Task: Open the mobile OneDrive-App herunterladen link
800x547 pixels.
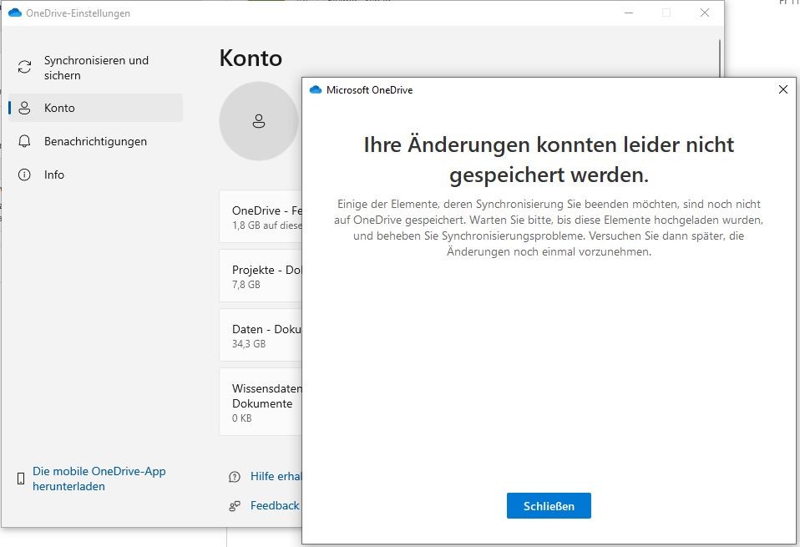Action: coord(99,479)
